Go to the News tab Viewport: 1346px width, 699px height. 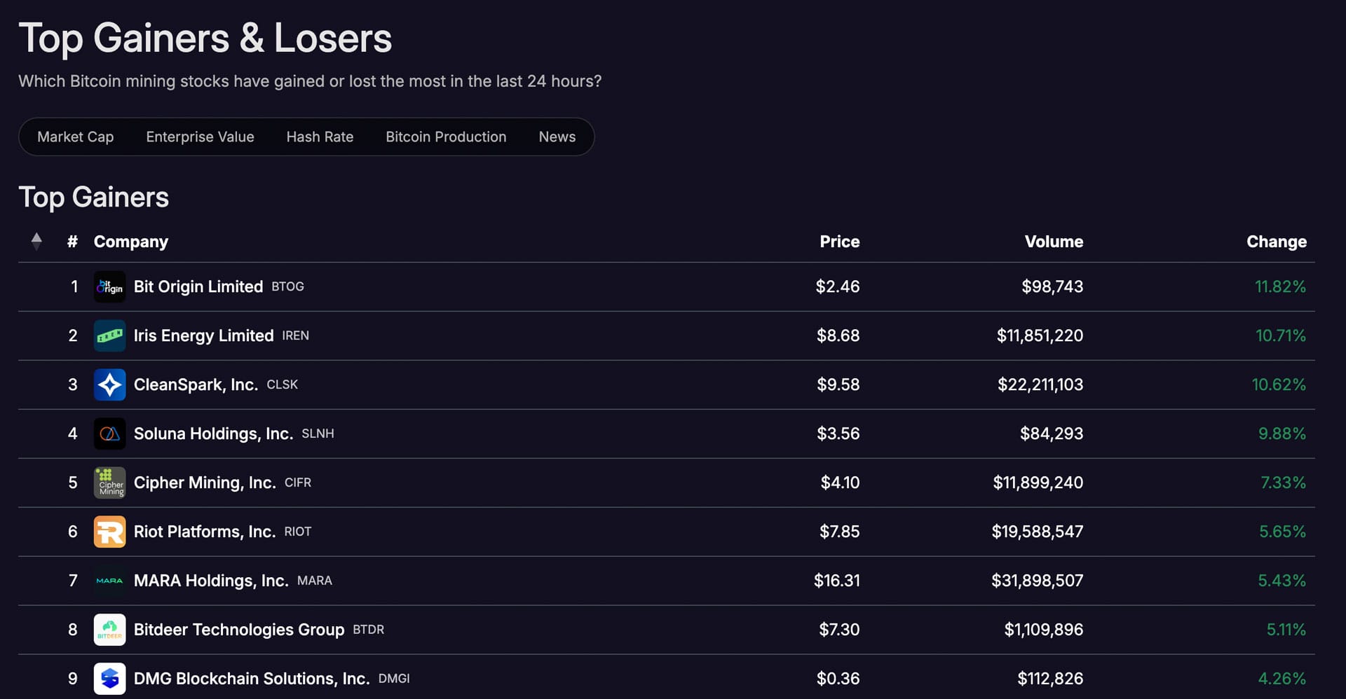[557, 137]
